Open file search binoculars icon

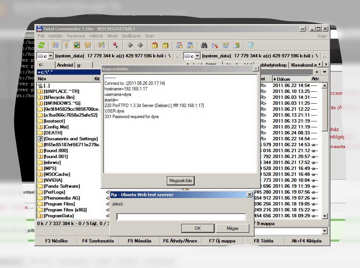pyautogui.click(x=204, y=45)
